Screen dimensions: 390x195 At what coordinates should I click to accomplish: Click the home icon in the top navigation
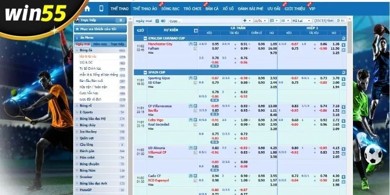pyautogui.click(x=87, y=9)
